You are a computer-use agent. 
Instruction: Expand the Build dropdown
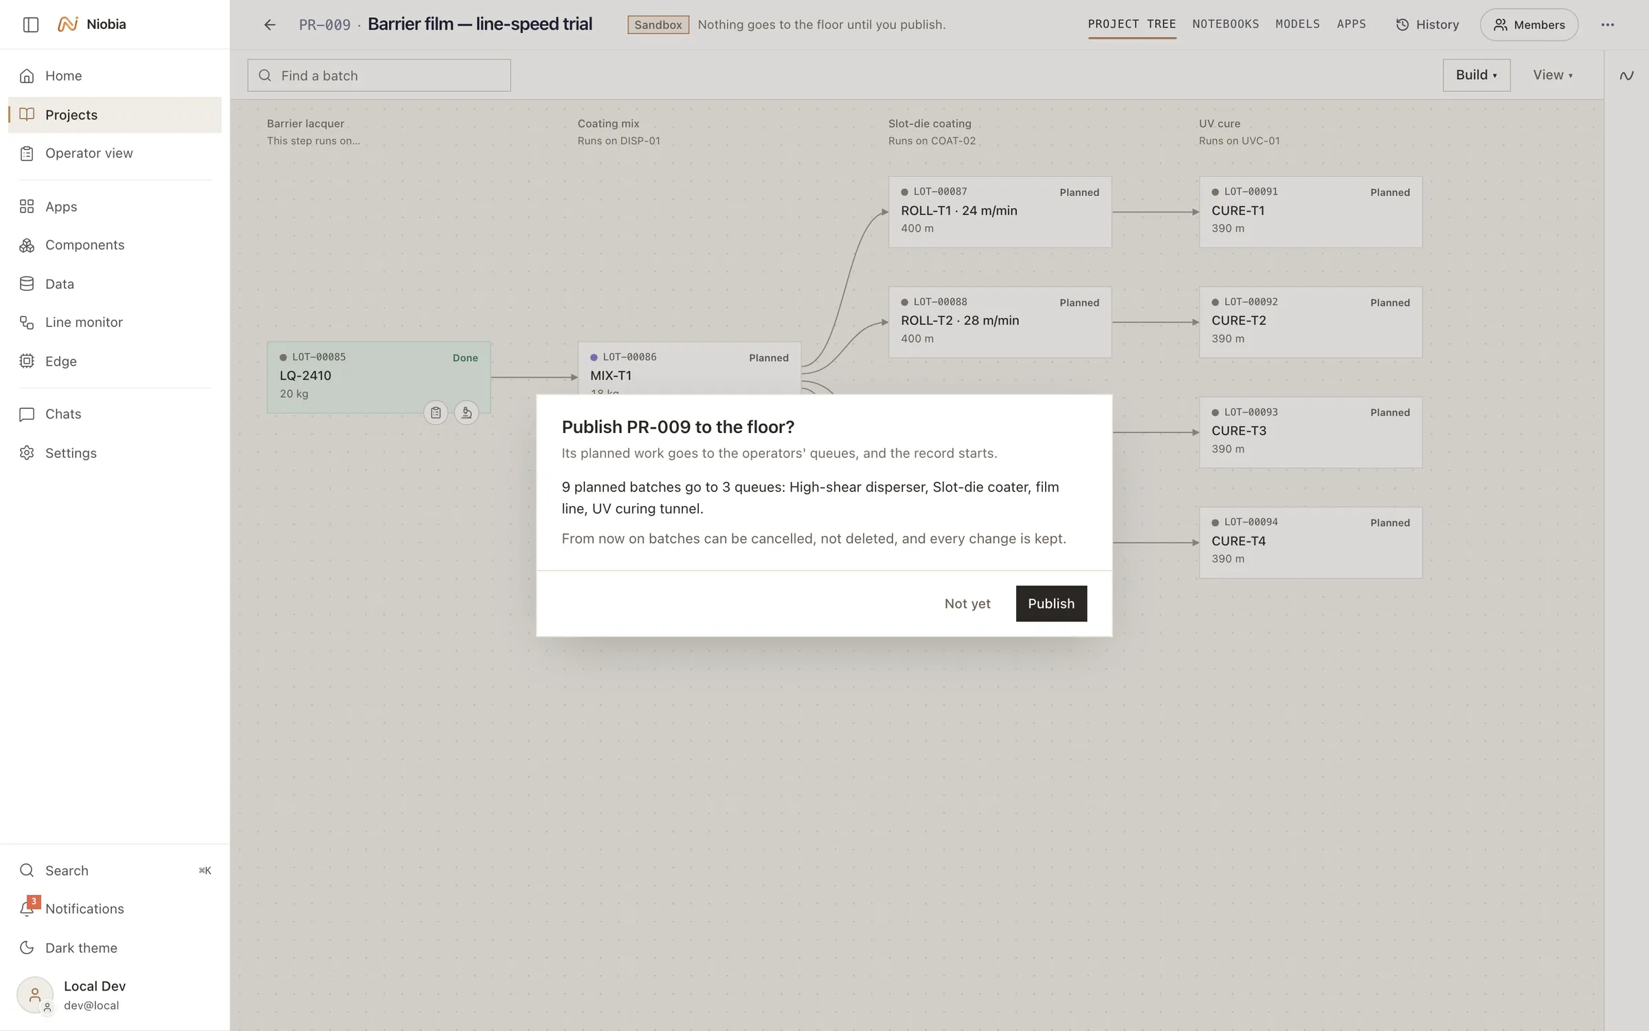click(x=1477, y=75)
